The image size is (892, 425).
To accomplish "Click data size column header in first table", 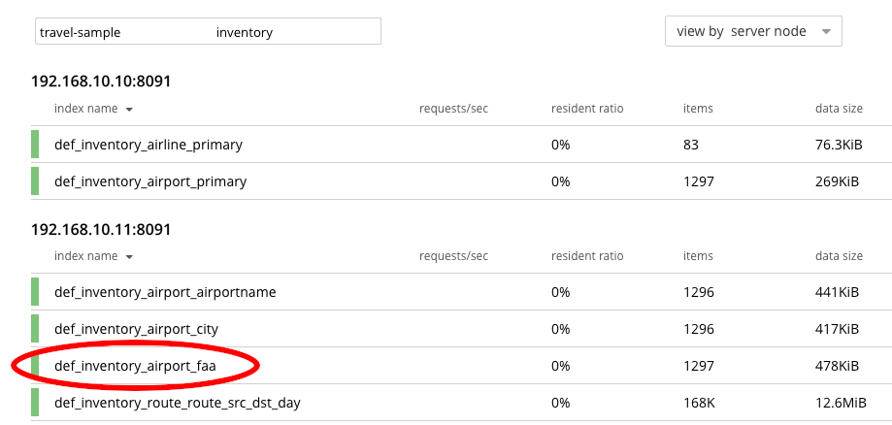I will 839,108.
